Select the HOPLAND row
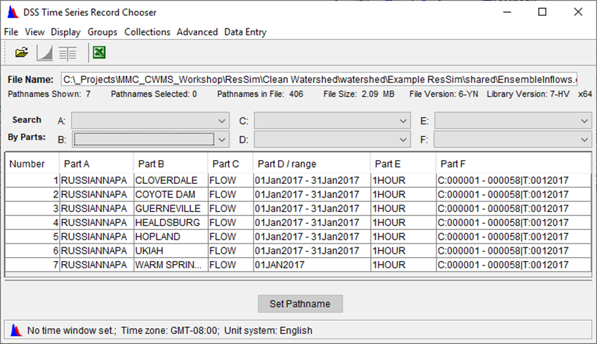597x344 pixels. (x=298, y=237)
